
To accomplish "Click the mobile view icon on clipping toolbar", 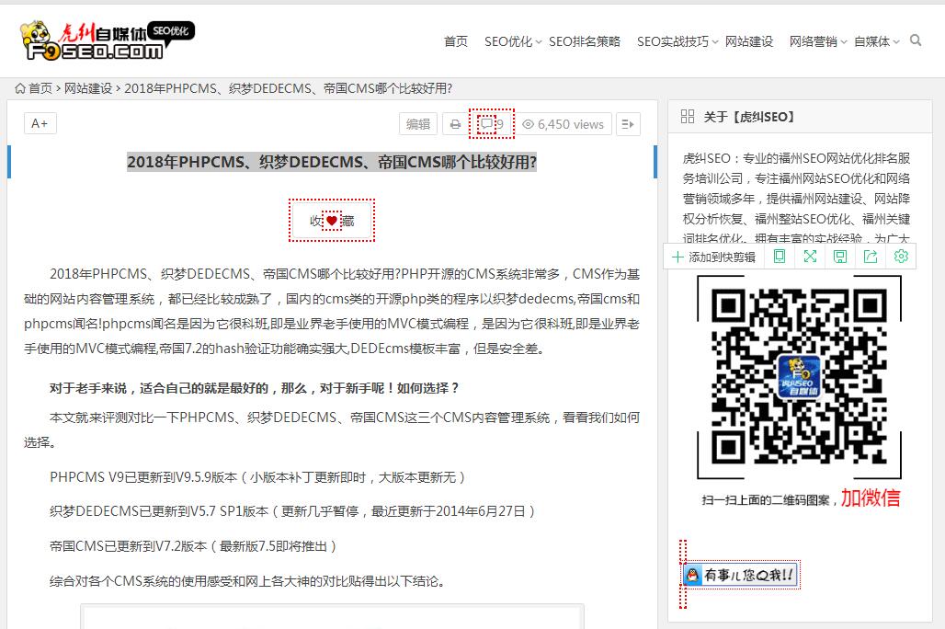I will point(780,257).
